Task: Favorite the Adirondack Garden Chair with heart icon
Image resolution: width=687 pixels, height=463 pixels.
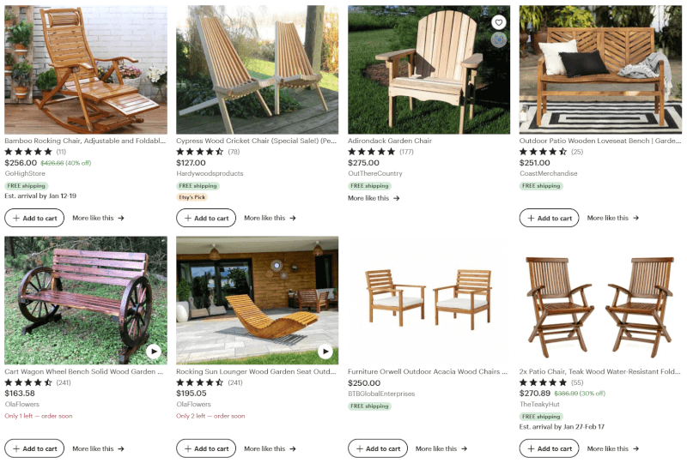Action: pyautogui.click(x=499, y=22)
